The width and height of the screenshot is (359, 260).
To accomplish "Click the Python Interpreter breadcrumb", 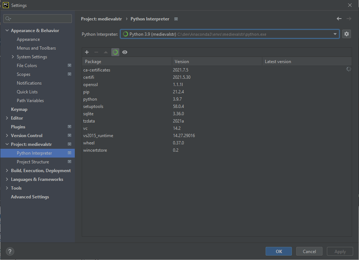I will [150, 19].
